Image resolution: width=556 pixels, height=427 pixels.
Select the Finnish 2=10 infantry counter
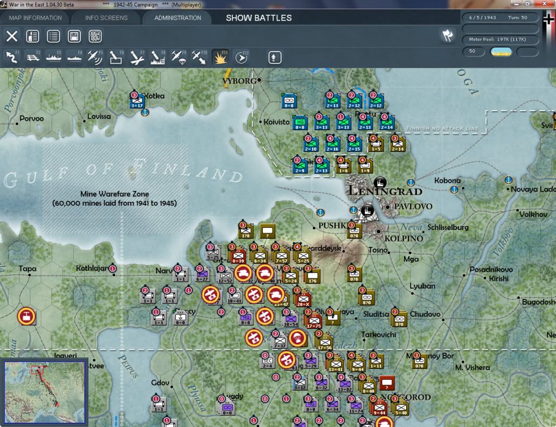[x=311, y=144]
